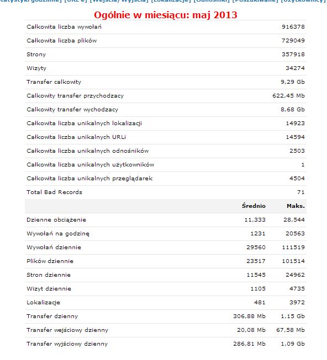
Task: Open the Poszukiwane navigation link
Action: [255, 1]
